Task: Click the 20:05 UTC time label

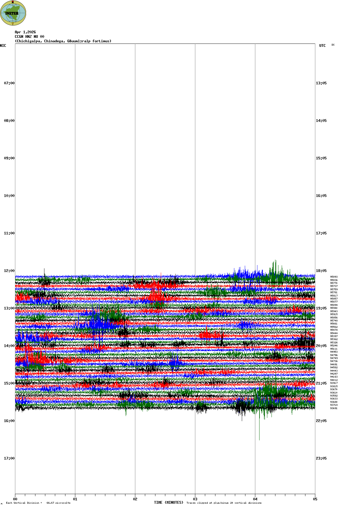Action: click(x=321, y=346)
